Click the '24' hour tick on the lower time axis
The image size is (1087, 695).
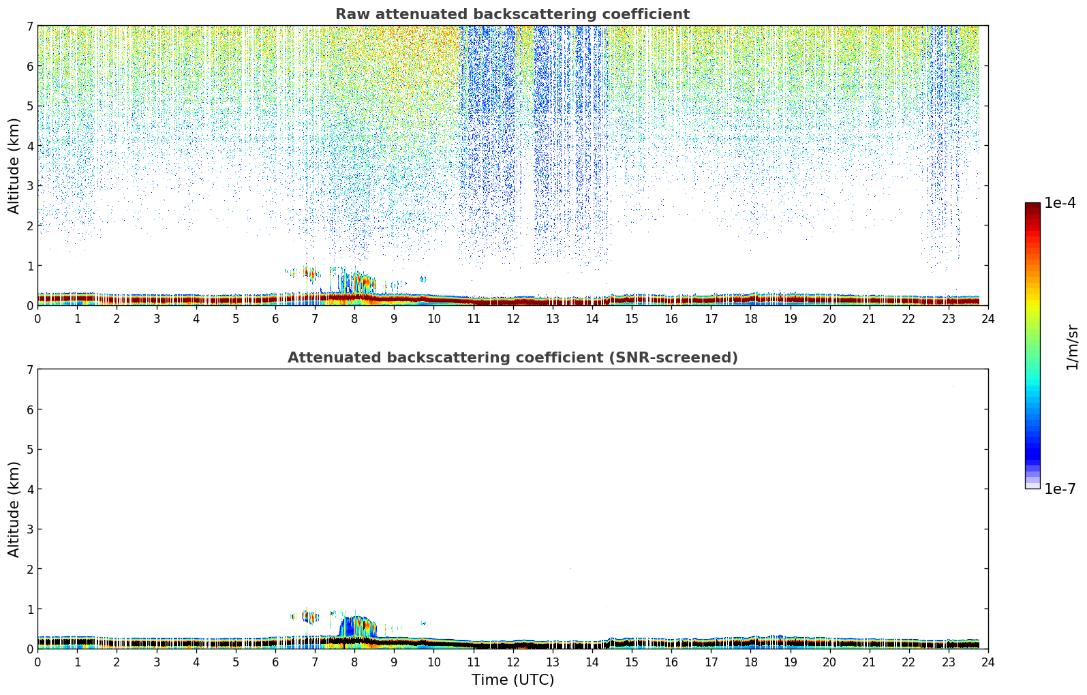[988, 662]
